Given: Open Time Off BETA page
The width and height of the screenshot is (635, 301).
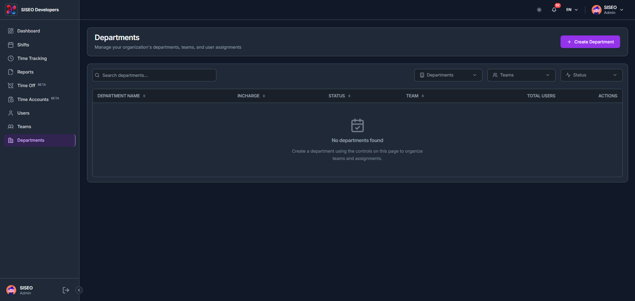Looking at the screenshot, I should click(x=39, y=85).
